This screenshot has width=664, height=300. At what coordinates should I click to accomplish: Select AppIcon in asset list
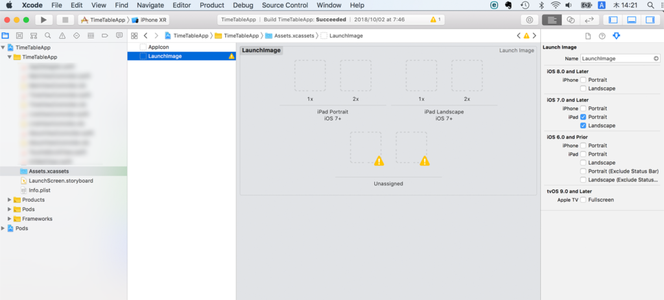tap(159, 47)
